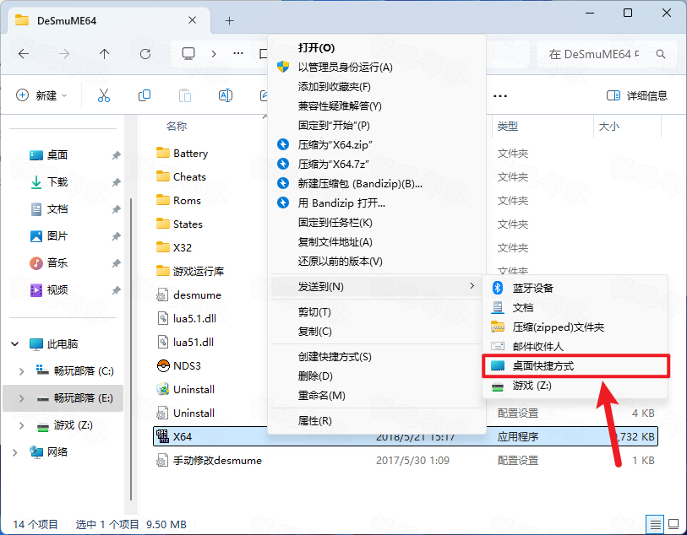This screenshot has width=687, height=535.
Task: Select 桌面快捷方式 in Send to submenu
Action: click(575, 365)
